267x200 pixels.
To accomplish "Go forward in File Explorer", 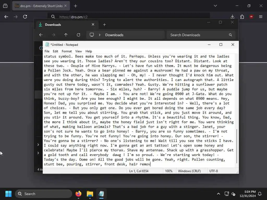I will point(53,35).
